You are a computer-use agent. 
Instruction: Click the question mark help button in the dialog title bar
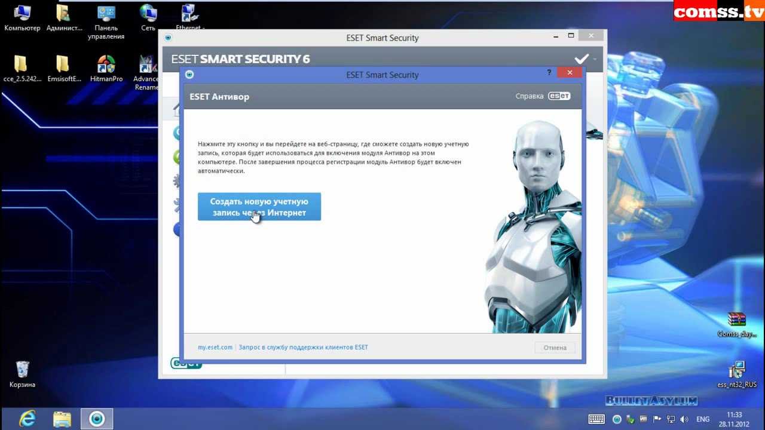click(x=549, y=72)
